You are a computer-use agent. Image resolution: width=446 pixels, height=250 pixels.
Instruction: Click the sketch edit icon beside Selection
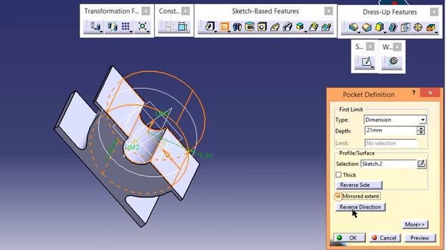point(421,164)
